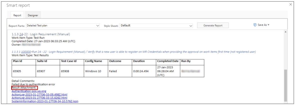This screenshot has width=295, height=105.
Task: Click the Save As disk icon
Action: click(x=255, y=25)
